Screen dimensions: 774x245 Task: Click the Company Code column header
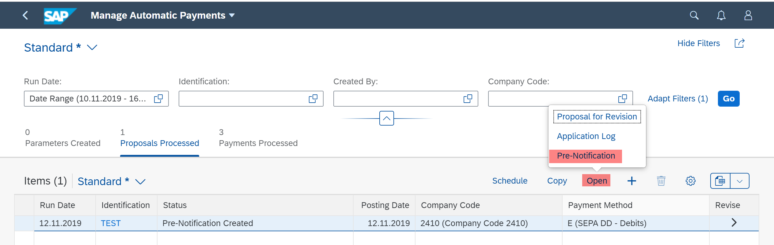coord(488,205)
